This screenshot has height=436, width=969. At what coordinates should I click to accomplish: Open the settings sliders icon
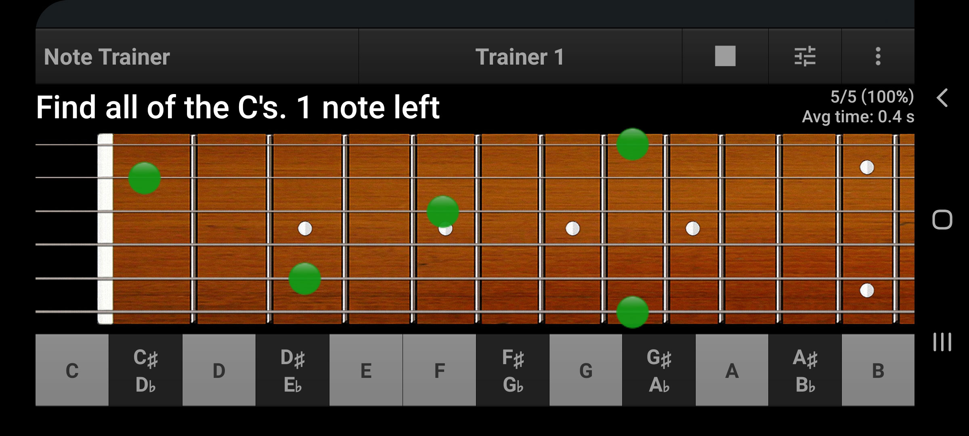805,56
